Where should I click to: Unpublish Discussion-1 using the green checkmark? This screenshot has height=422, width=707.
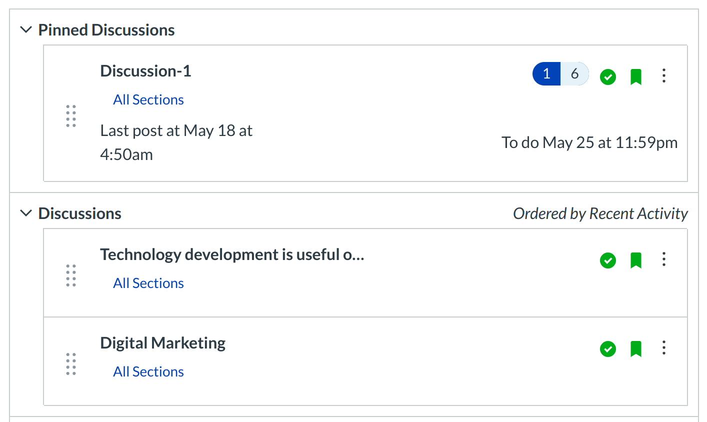coord(607,77)
